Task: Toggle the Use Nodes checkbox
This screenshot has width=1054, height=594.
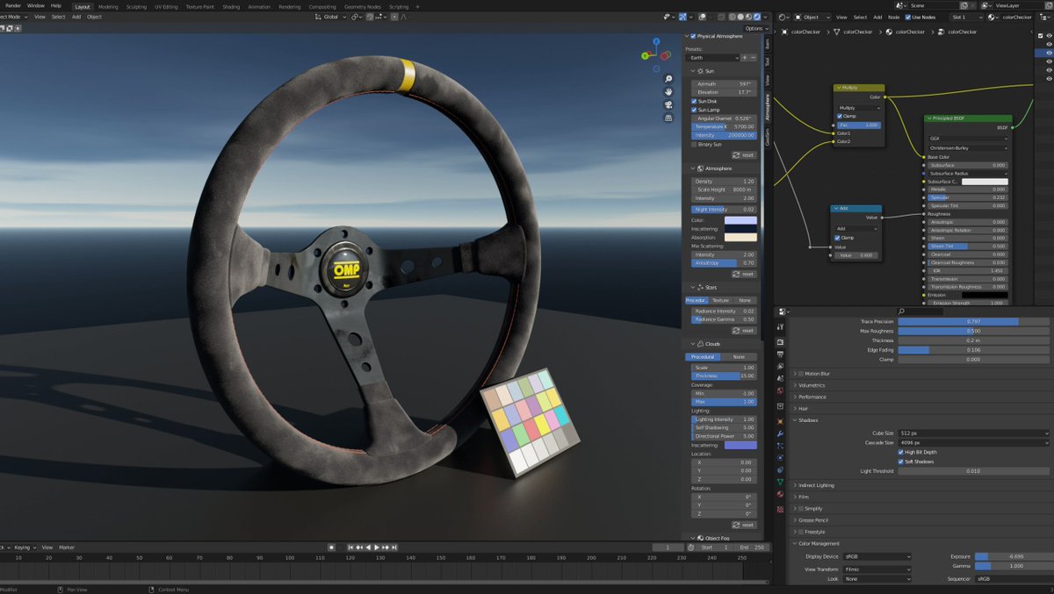Action: point(908,17)
